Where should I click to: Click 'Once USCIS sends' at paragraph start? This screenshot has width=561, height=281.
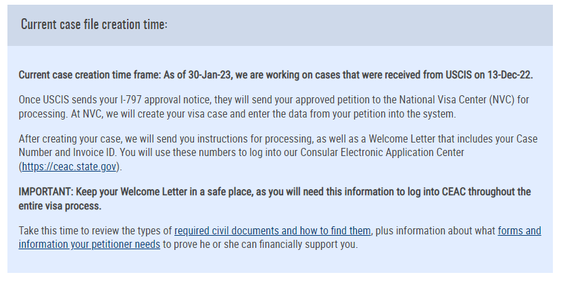[54, 100]
